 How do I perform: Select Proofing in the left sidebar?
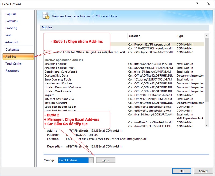coord(11,28)
